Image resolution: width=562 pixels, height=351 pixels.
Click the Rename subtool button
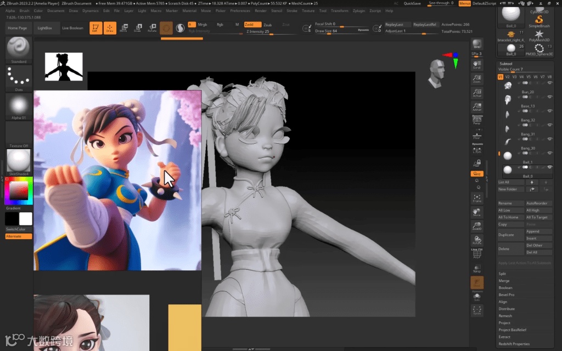click(x=511, y=203)
